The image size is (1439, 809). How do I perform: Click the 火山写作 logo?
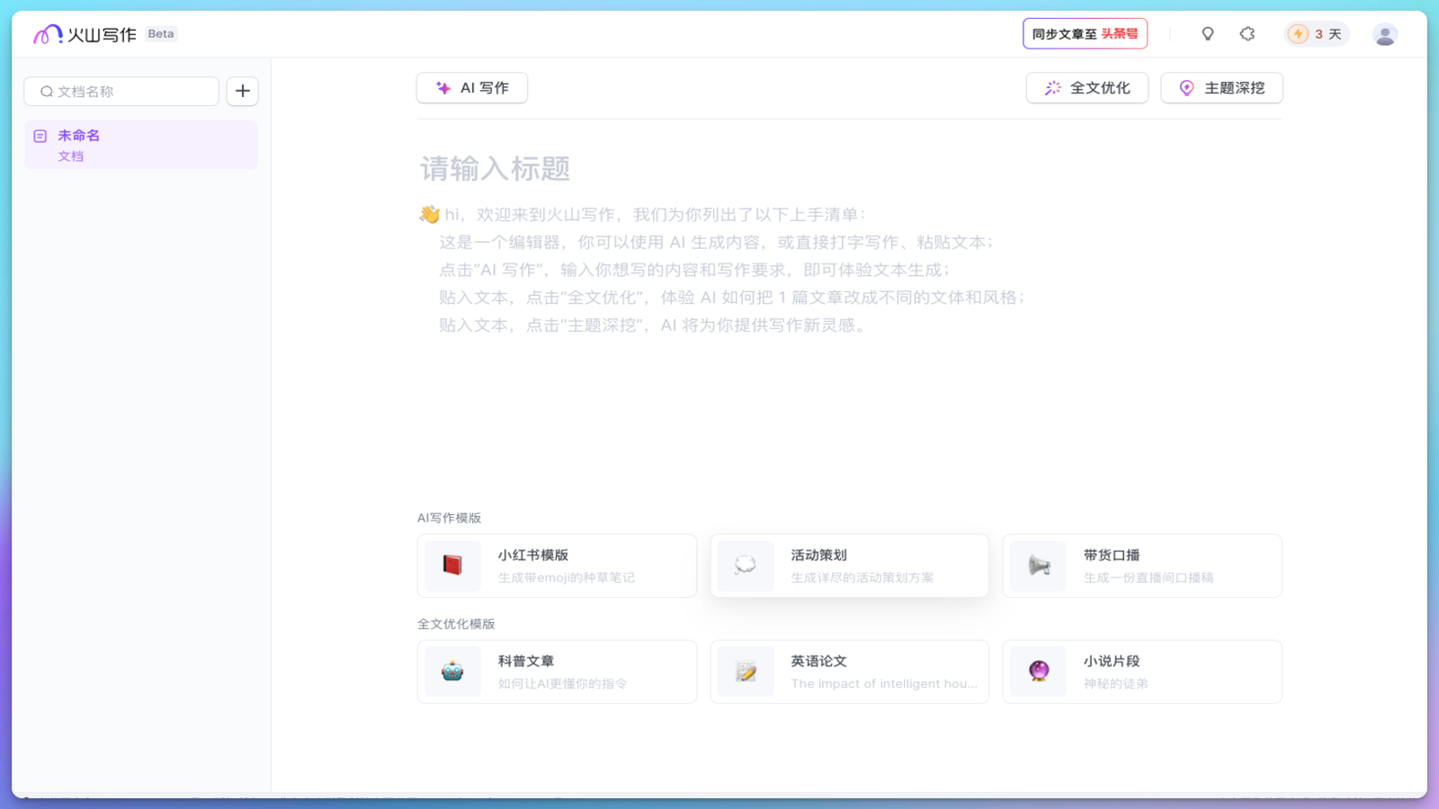(x=85, y=34)
